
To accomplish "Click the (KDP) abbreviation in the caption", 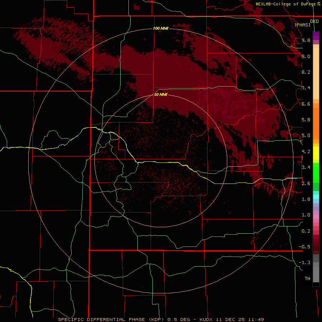I will pos(156,319).
